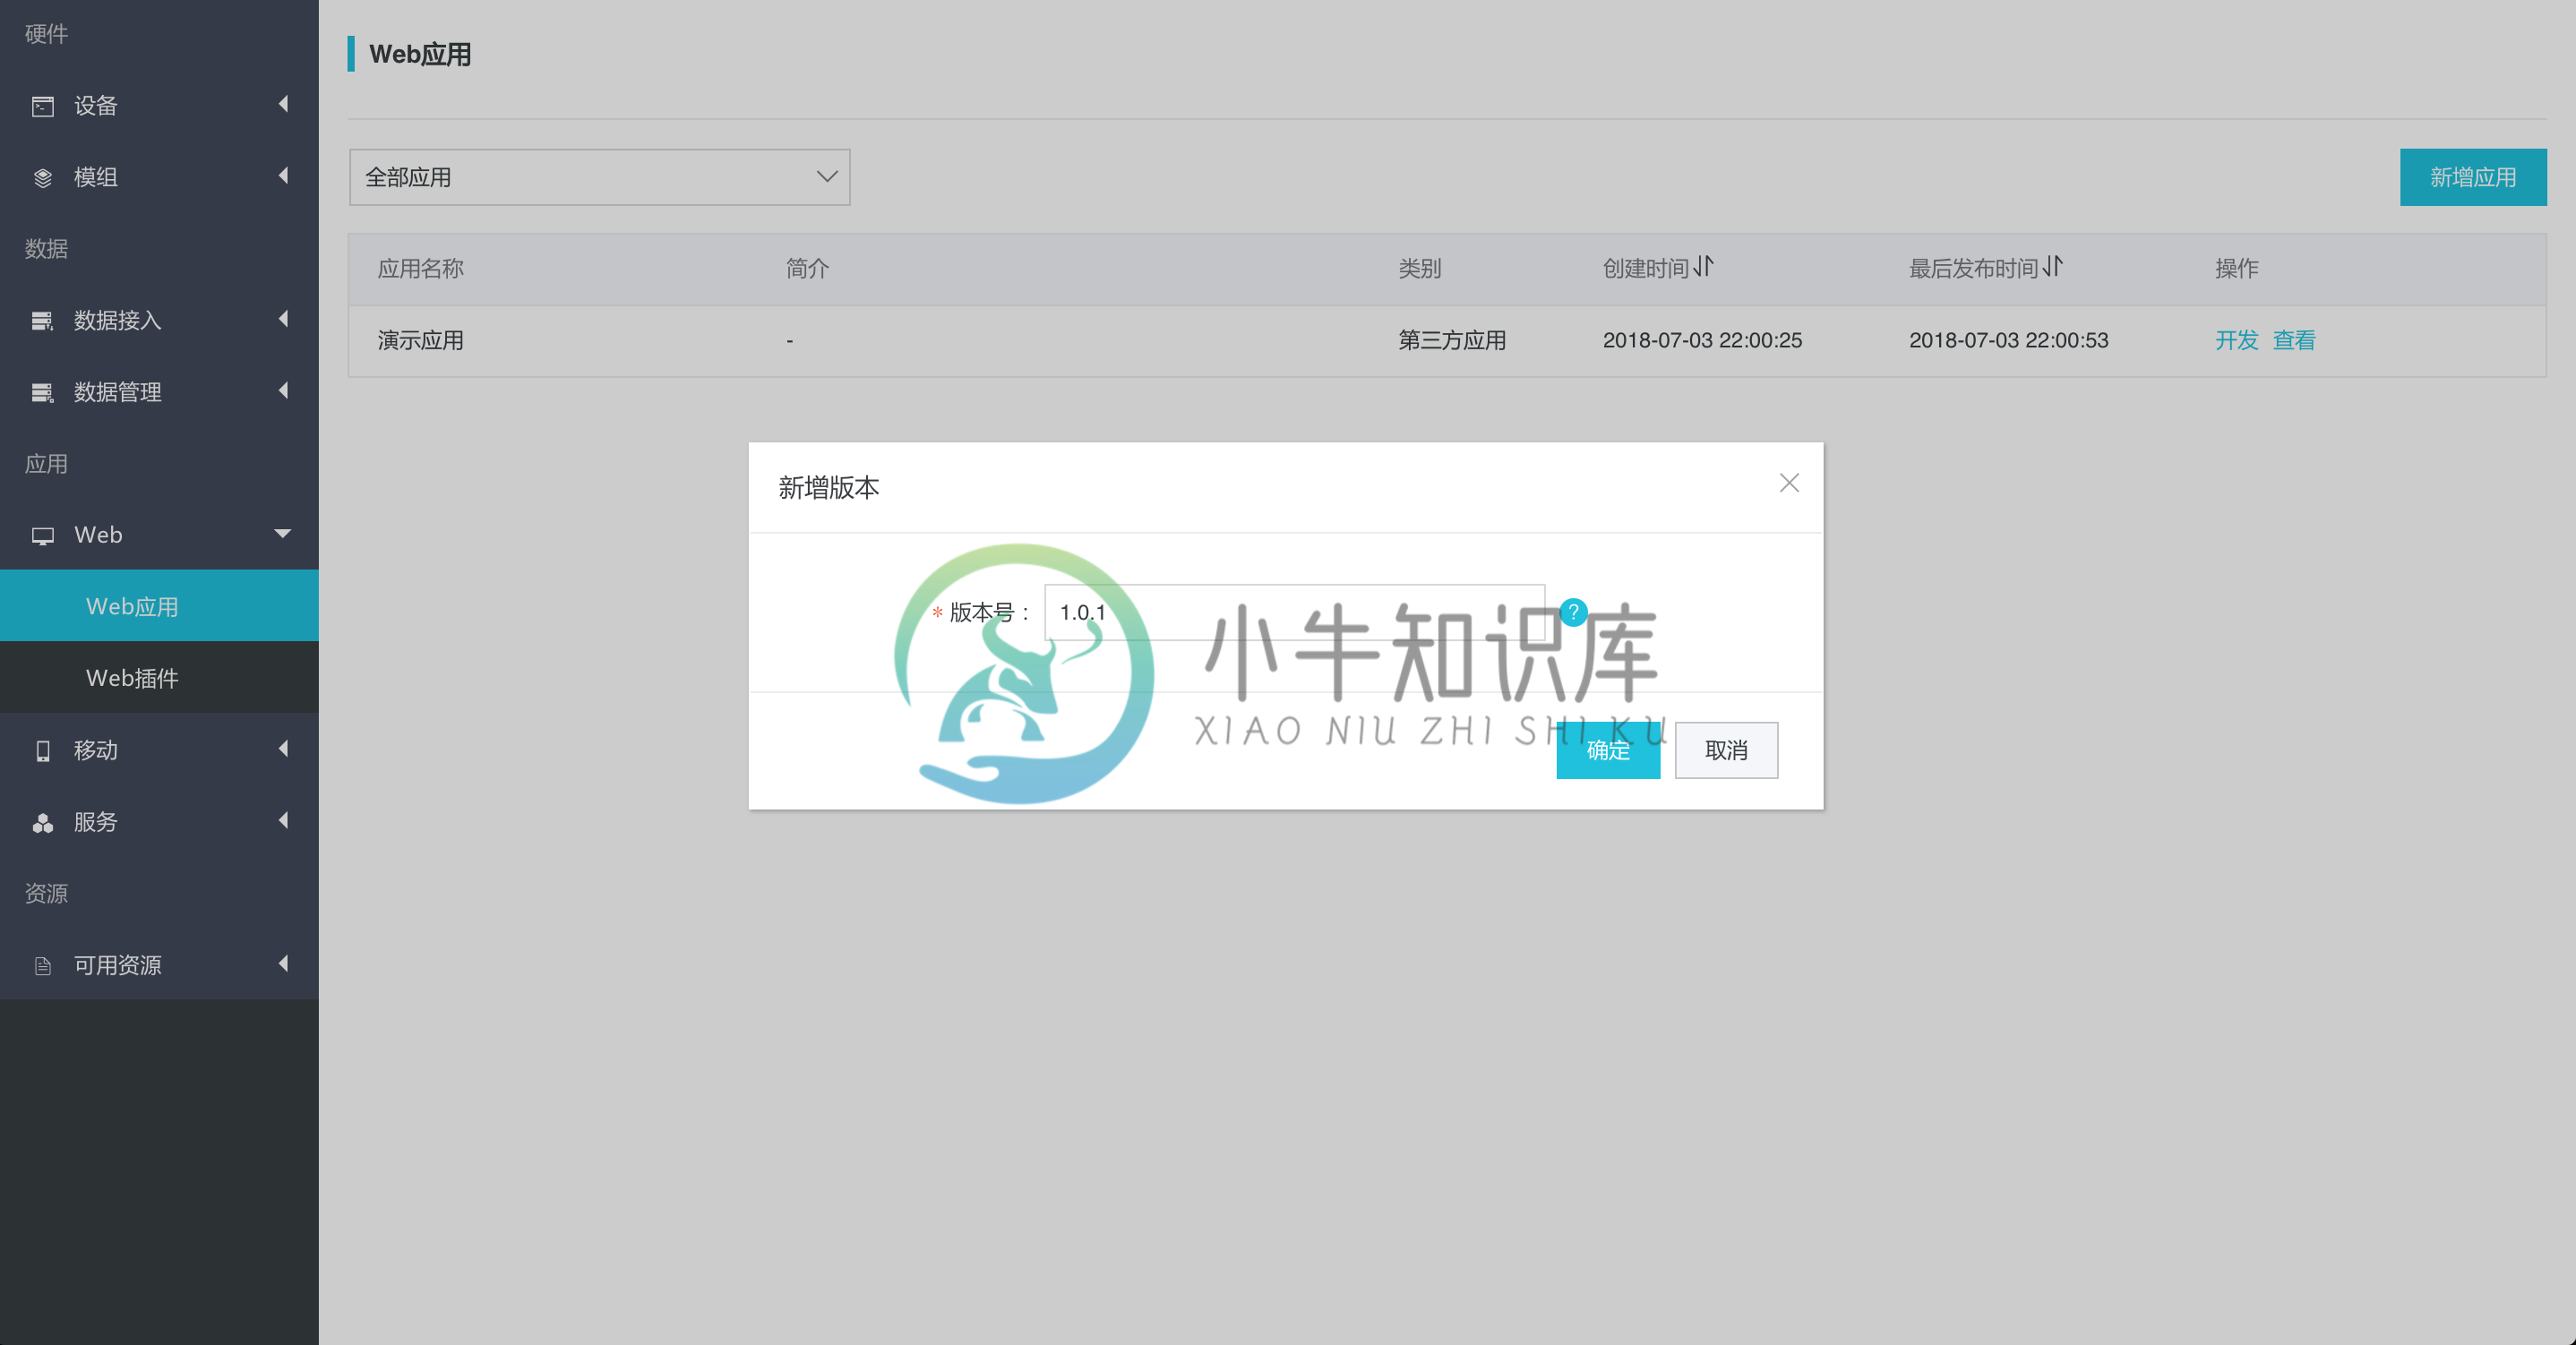Open the 数据接入 menu label
Image resolution: width=2576 pixels, height=1345 pixels.
click(x=118, y=321)
